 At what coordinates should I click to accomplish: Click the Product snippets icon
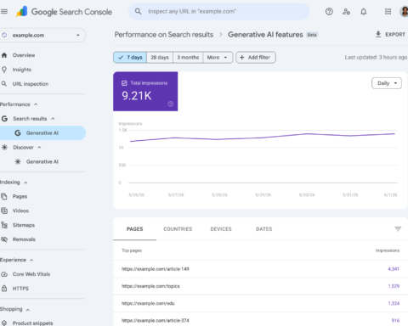(4, 323)
